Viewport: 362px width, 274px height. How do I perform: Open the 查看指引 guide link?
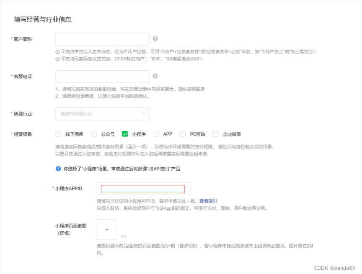click(x=210, y=200)
